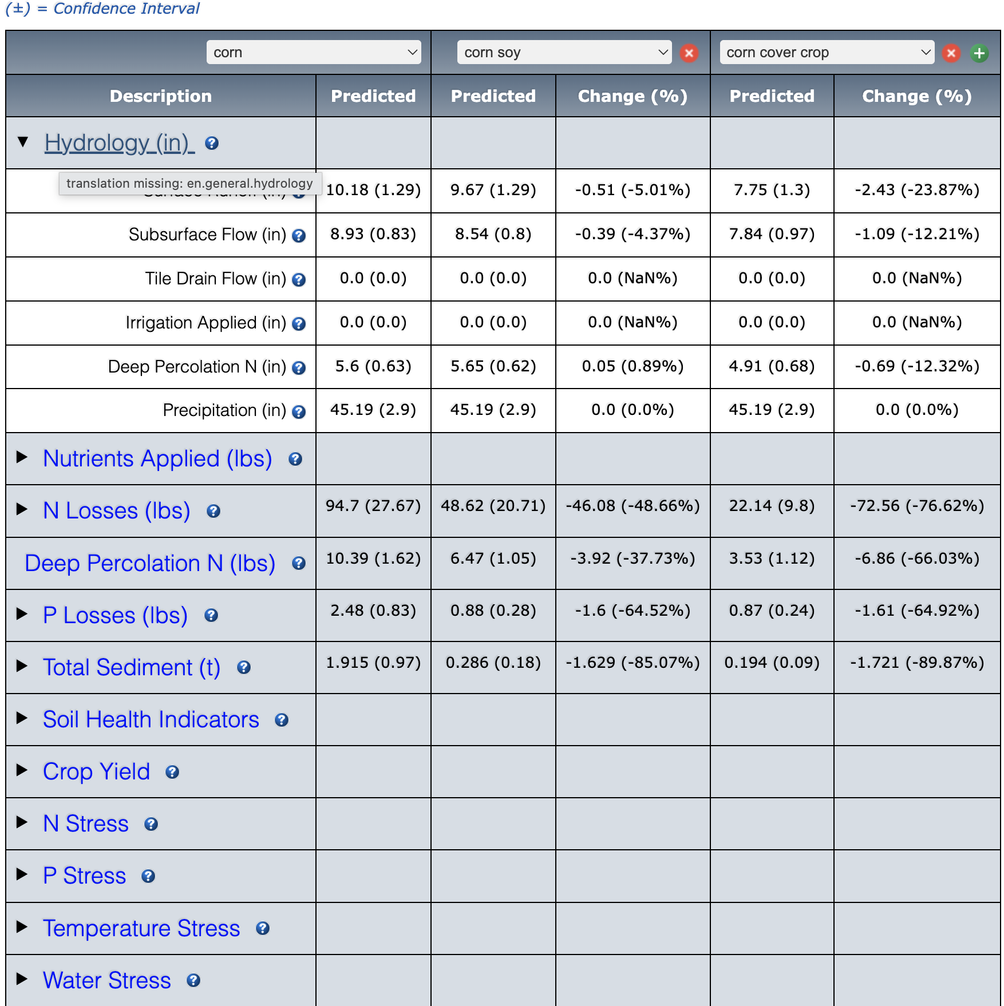Viewport: 1004px width, 1006px height.
Task: Open the corn scenario dropdown
Action: [x=314, y=52]
